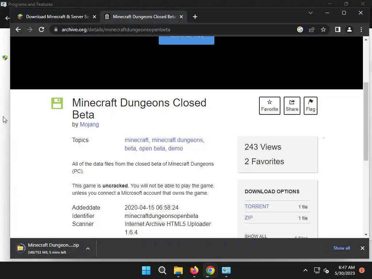This screenshot has width=372, height=279.
Task: Click the page's vertical scrollbar thumb
Action: (366, 121)
